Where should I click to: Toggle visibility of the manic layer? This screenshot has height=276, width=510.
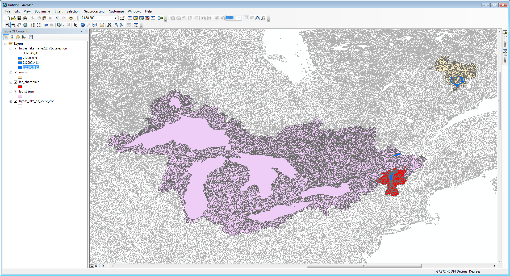[x=15, y=72]
